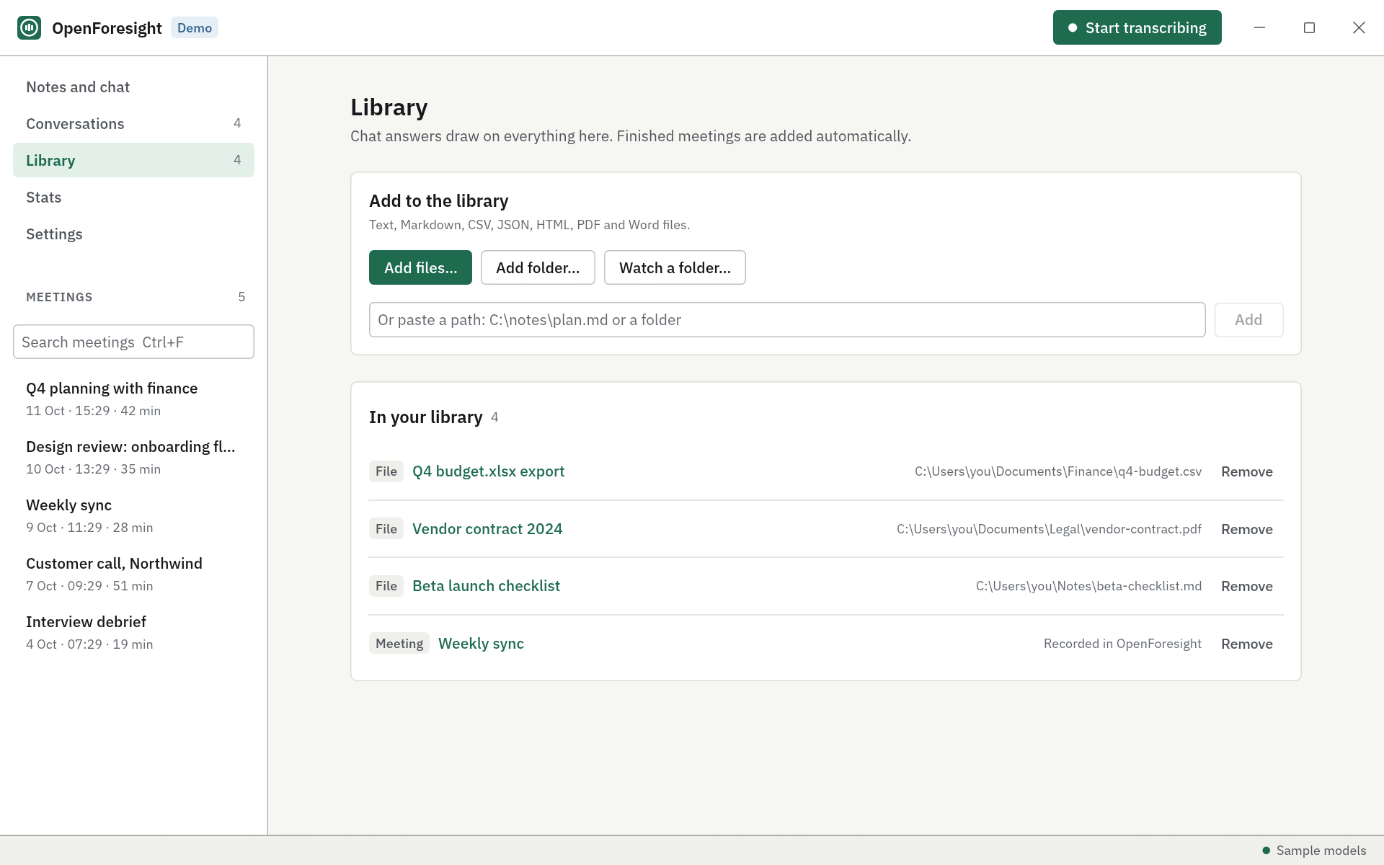The width and height of the screenshot is (1384, 865).
Task: Click the vendor-contract.pdf file path
Action: click(1049, 529)
